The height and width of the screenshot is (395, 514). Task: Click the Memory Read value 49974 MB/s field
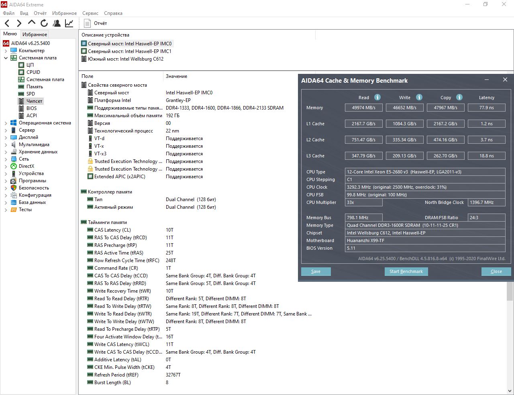tap(364, 108)
